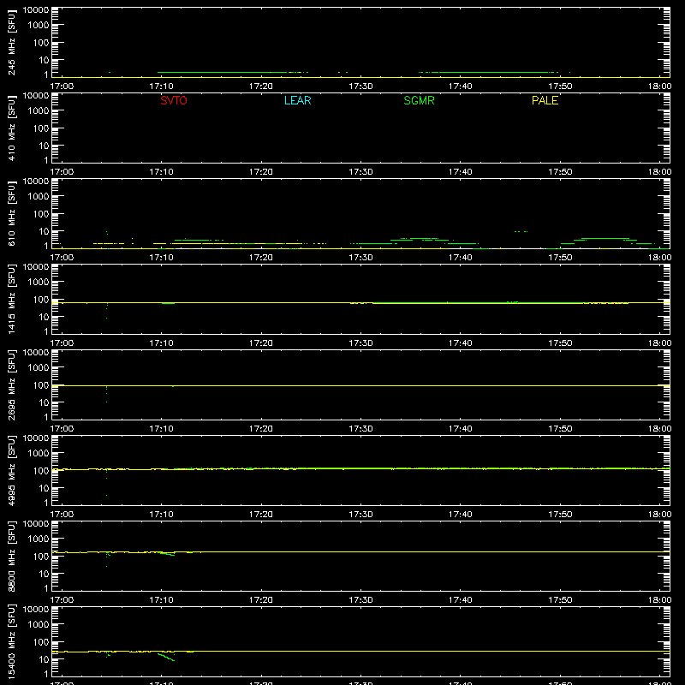Click 17:50 on the 1415 MHz time axis
685x685 pixels.
560,343
